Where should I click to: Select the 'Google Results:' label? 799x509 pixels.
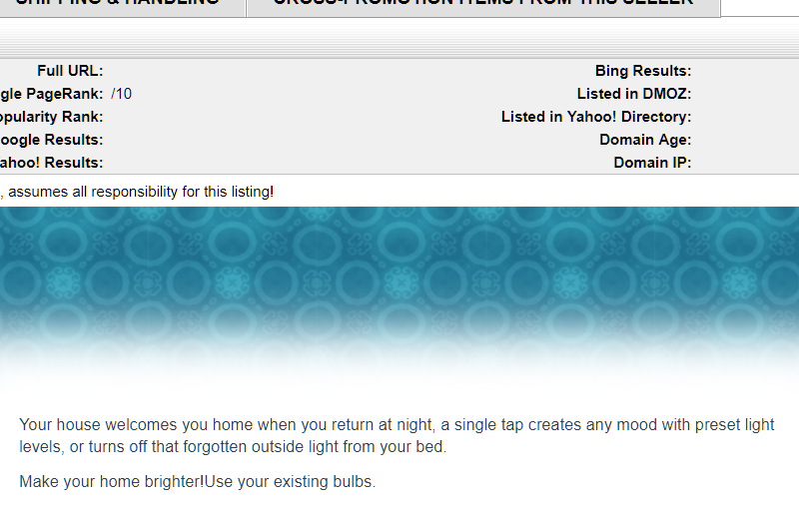pyautogui.click(x=51, y=140)
